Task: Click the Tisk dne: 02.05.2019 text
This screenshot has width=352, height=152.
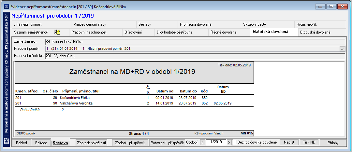Action: coord(234,65)
